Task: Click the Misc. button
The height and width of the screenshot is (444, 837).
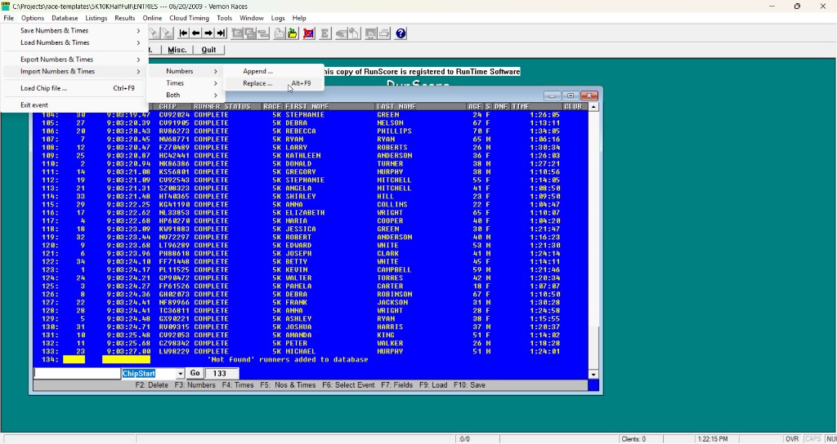Action: (x=177, y=50)
